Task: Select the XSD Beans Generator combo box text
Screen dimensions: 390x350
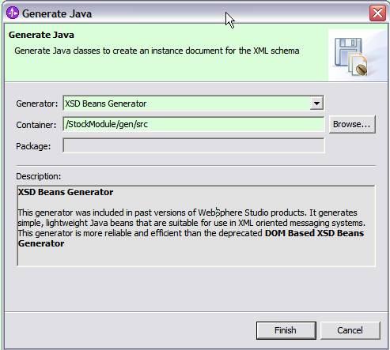Action: click(106, 103)
